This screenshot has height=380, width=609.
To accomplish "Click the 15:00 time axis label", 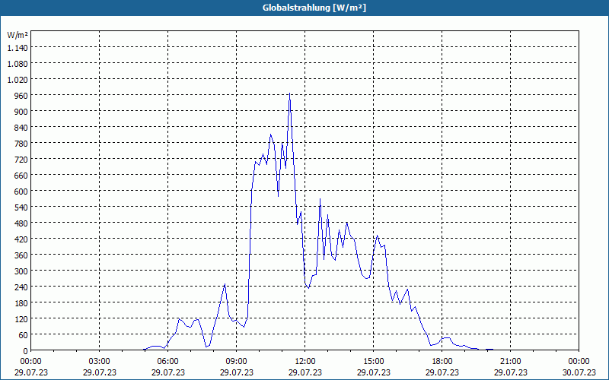I will pyautogui.click(x=373, y=362).
